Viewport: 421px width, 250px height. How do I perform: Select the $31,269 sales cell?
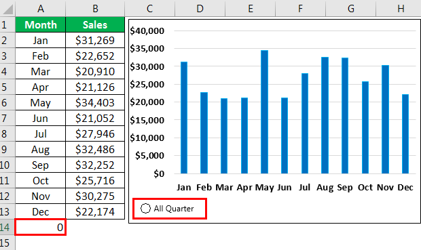point(95,40)
